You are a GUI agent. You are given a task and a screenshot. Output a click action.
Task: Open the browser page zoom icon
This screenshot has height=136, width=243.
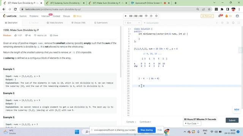pyautogui.click(x=198, y=9)
